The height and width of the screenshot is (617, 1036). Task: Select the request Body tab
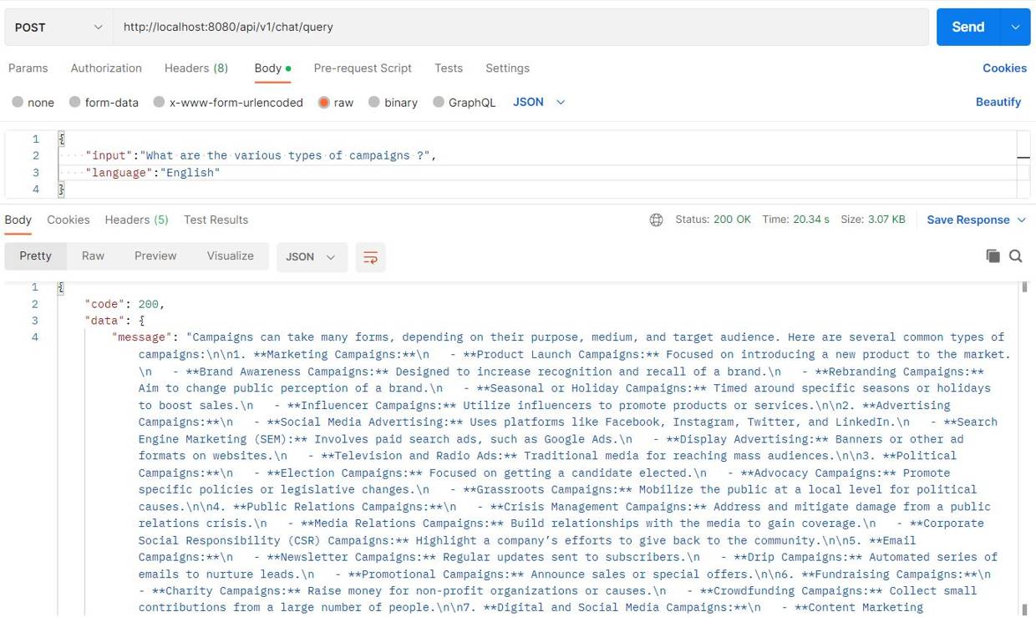(x=272, y=68)
